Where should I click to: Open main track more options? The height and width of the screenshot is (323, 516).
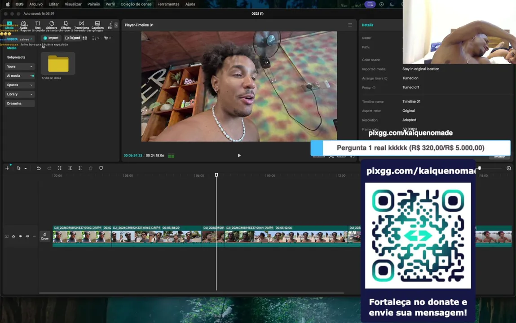tap(34, 236)
